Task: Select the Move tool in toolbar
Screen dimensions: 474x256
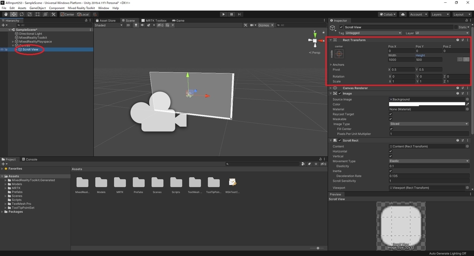Action: (x=14, y=15)
